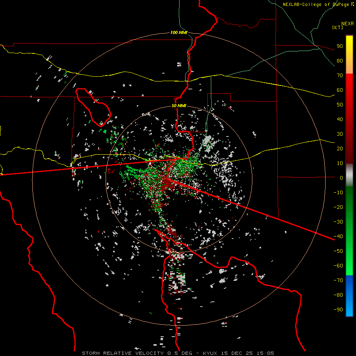Click the -90 scale value

coord(338,310)
